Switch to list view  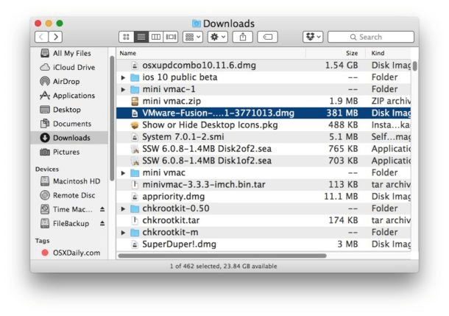[141, 37]
